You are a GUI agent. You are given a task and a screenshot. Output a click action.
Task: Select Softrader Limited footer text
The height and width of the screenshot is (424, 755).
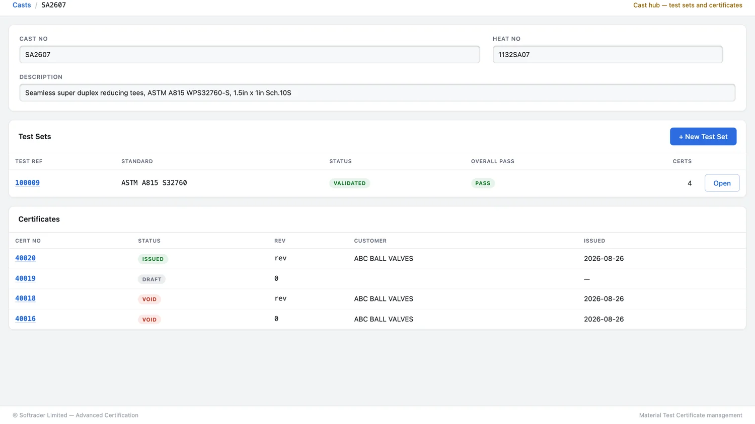tap(75, 415)
